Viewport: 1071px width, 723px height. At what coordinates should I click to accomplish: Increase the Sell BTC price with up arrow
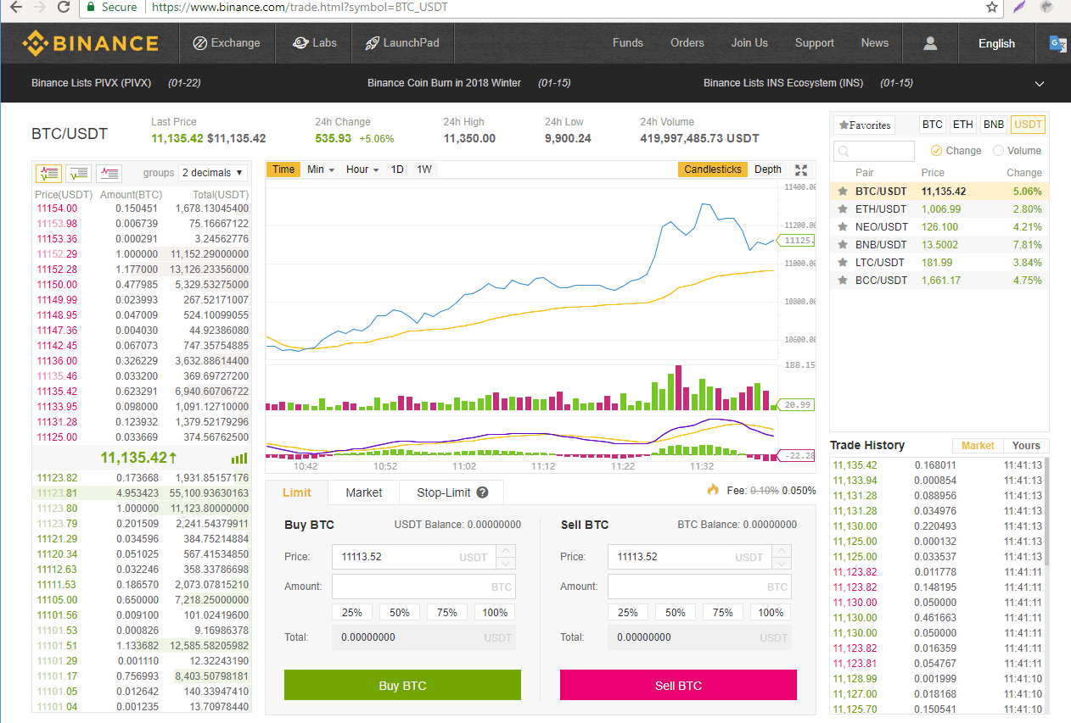(782, 551)
